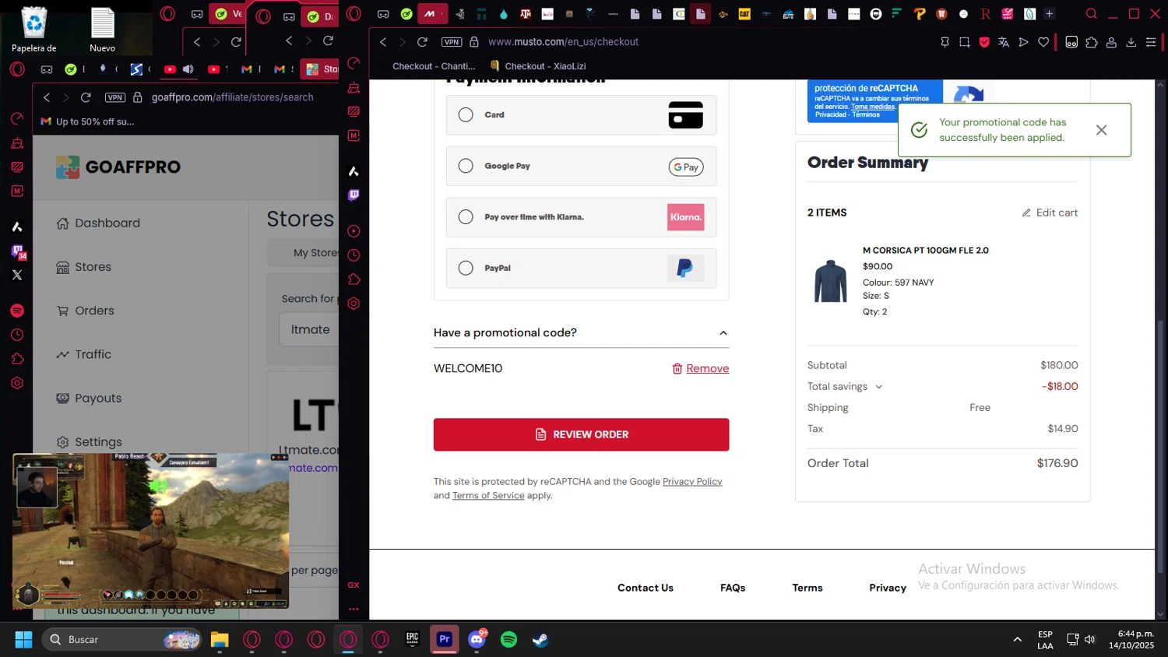Open Twitch icon in the Musto window sidebar

pyautogui.click(x=354, y=195)
